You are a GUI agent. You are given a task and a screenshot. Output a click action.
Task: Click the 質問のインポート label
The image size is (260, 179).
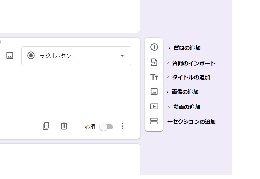pyautogui.click(x=194, y=63)
